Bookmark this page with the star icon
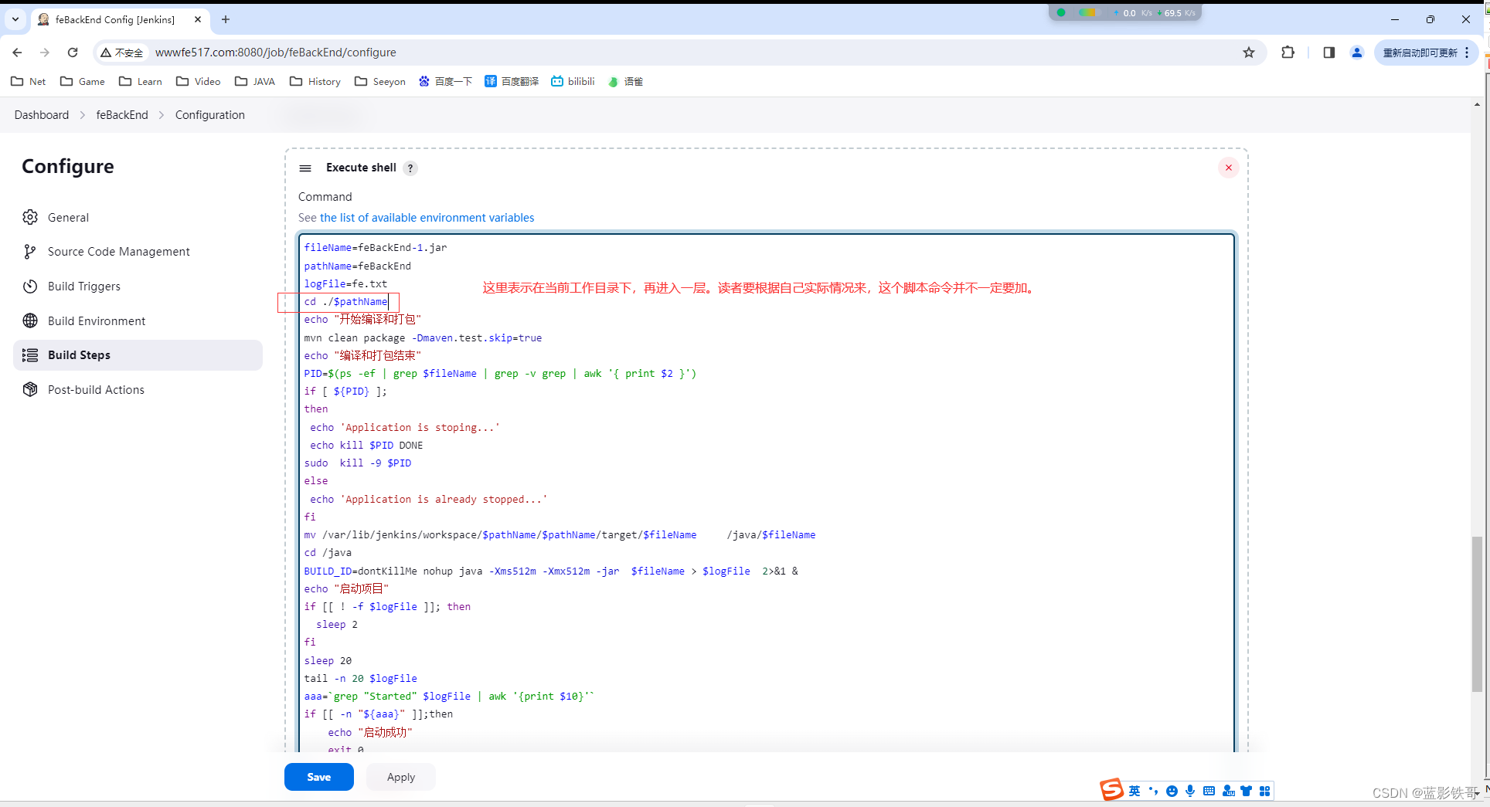The width and height of the screenshot is (1490, 807). point(1249,53)
